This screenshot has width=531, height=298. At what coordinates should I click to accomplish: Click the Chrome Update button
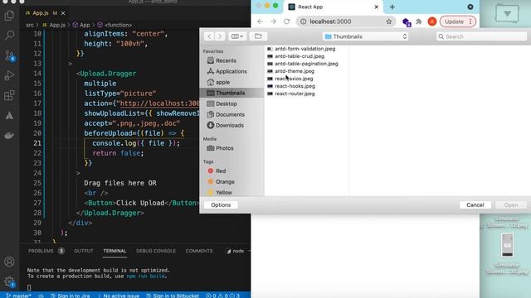(x=457, y=22)
